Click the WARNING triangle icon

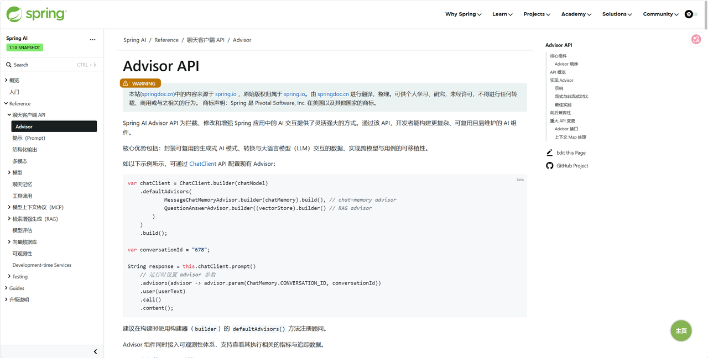(x=126, y=83)
